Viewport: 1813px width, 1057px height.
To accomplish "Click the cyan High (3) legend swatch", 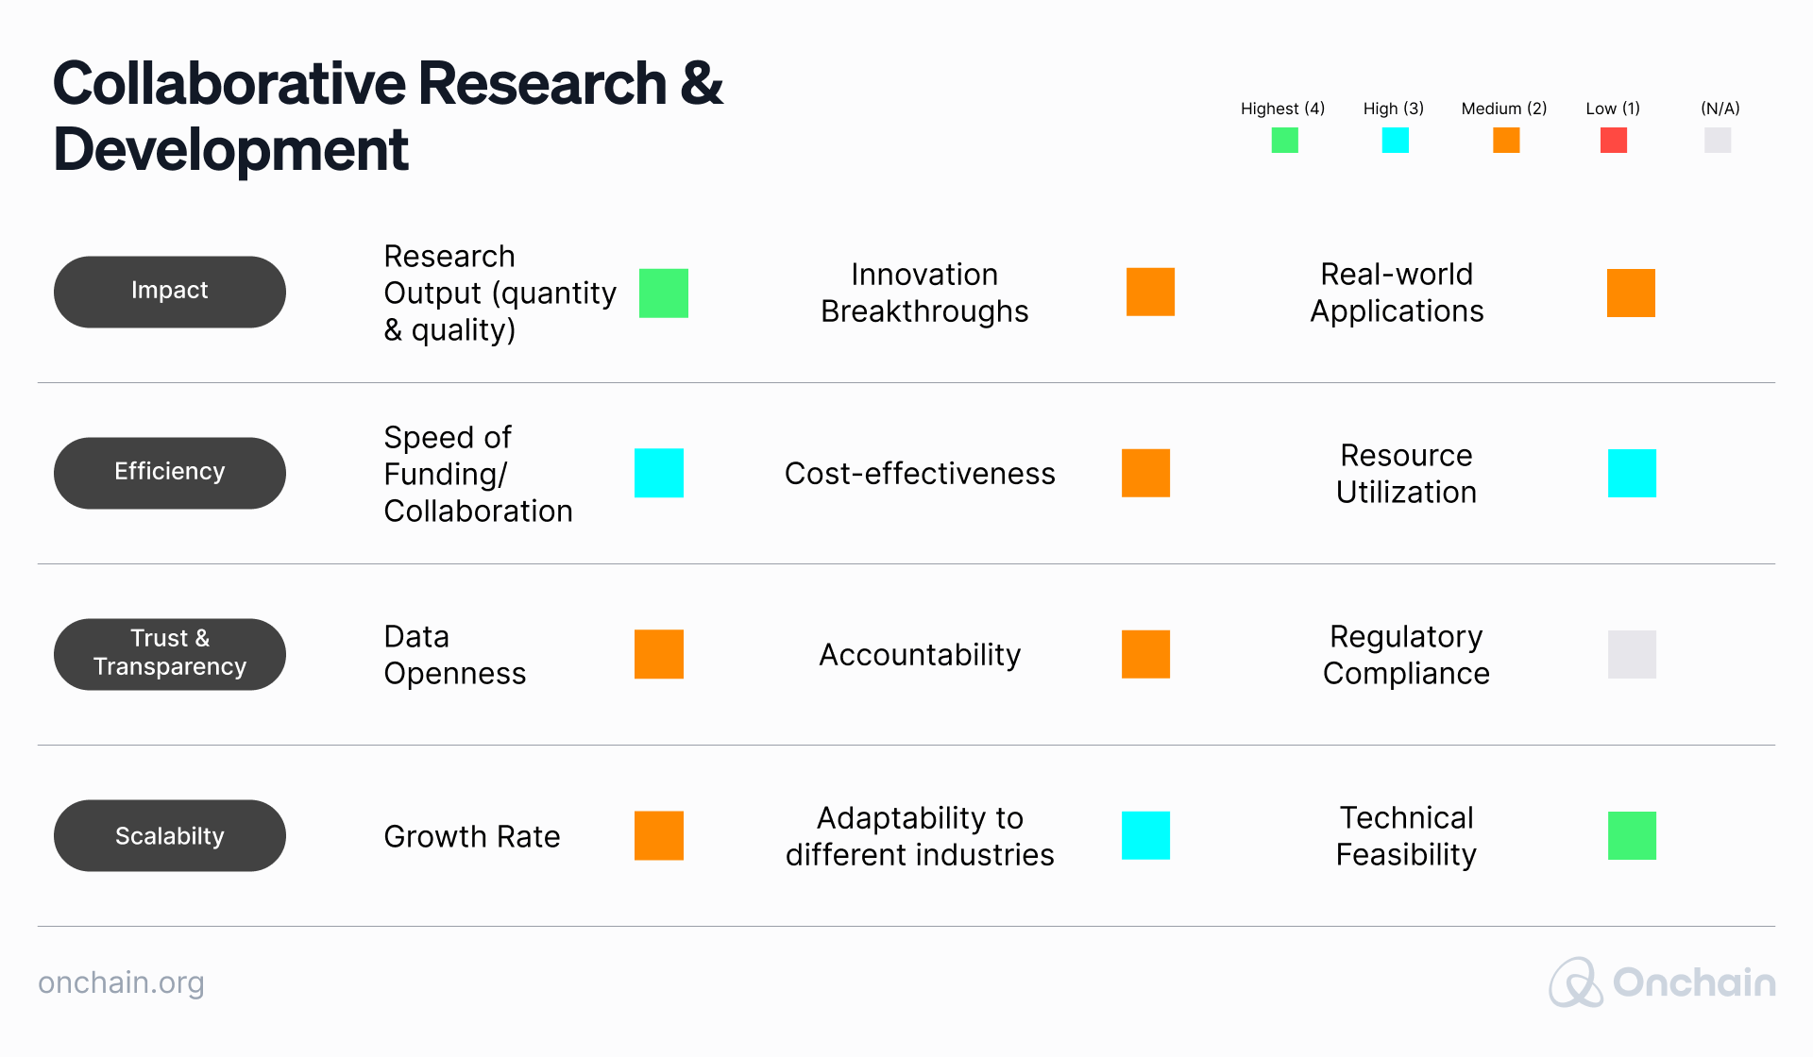I will [x=1395, y=141].
